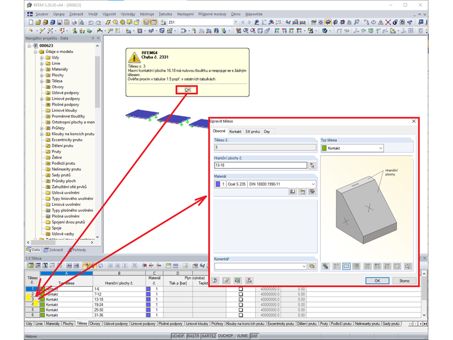Open the Typ tělesa Kontakt dropdown
This screenshot has width=453, height=340.
point(380,149)
